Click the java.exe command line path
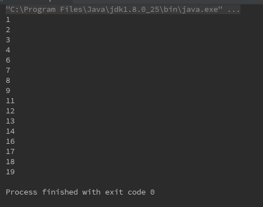Image resolution: width=263 pixels, height=207 pixels. point(114,10)
